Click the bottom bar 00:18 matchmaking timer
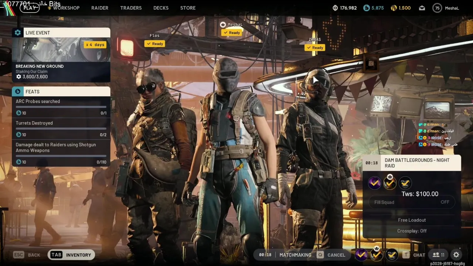Viewport: 473px width, 266px height. click(265, 255)
